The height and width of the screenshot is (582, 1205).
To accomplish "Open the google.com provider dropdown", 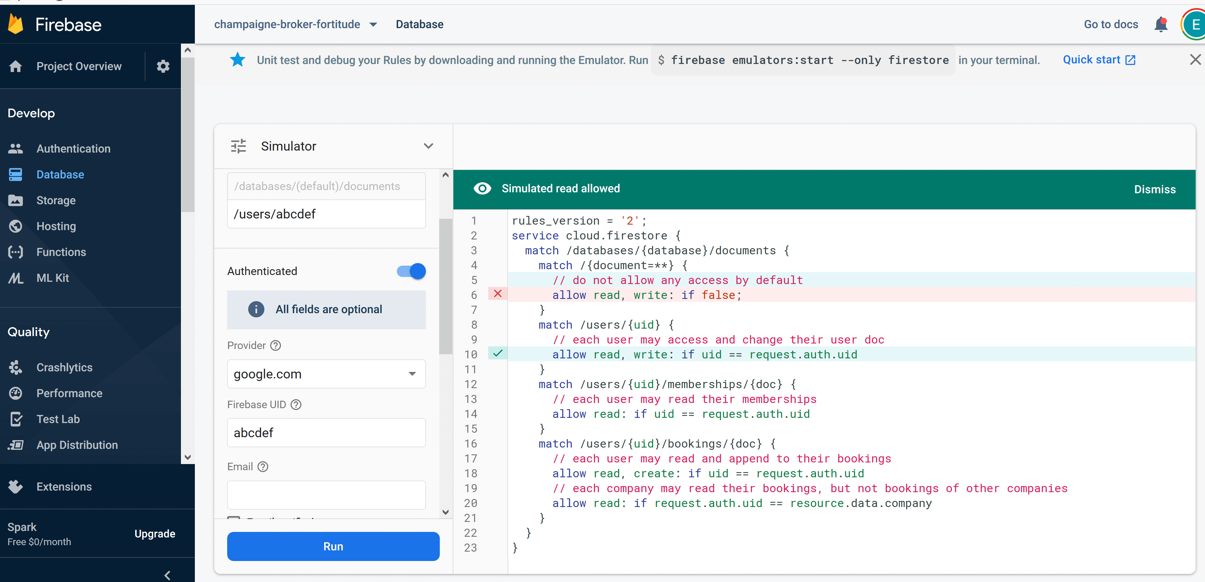I will 326,374.
